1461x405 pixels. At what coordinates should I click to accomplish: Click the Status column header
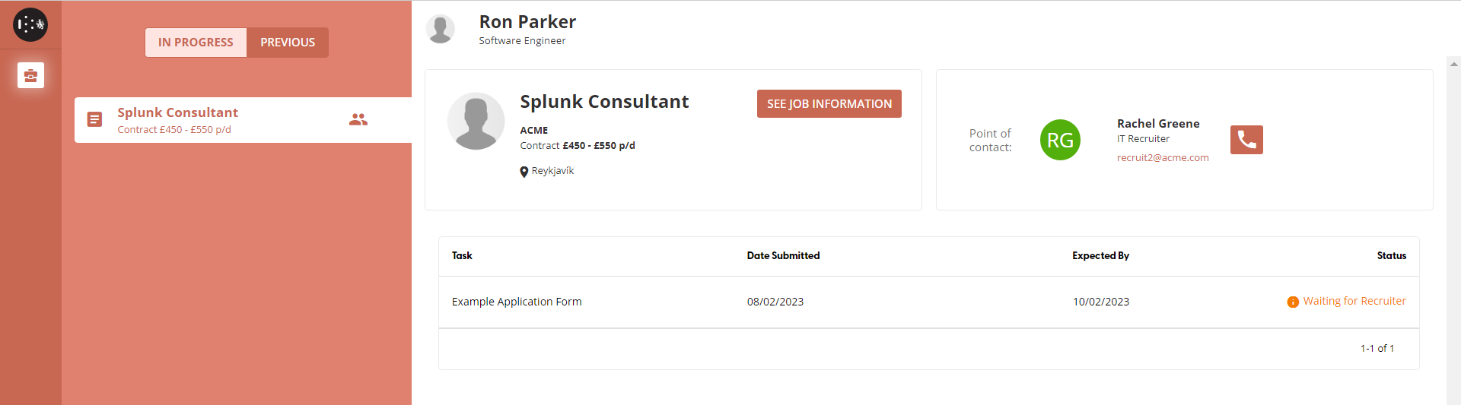click(1391, 256)
